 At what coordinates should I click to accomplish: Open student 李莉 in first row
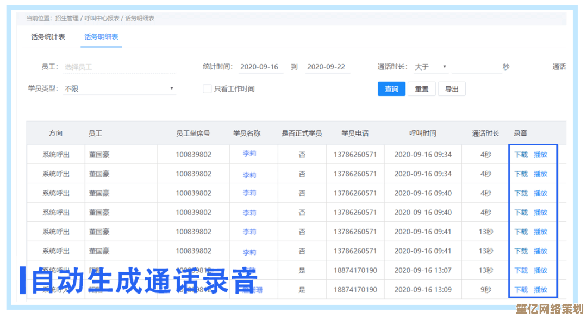point(249,154)
